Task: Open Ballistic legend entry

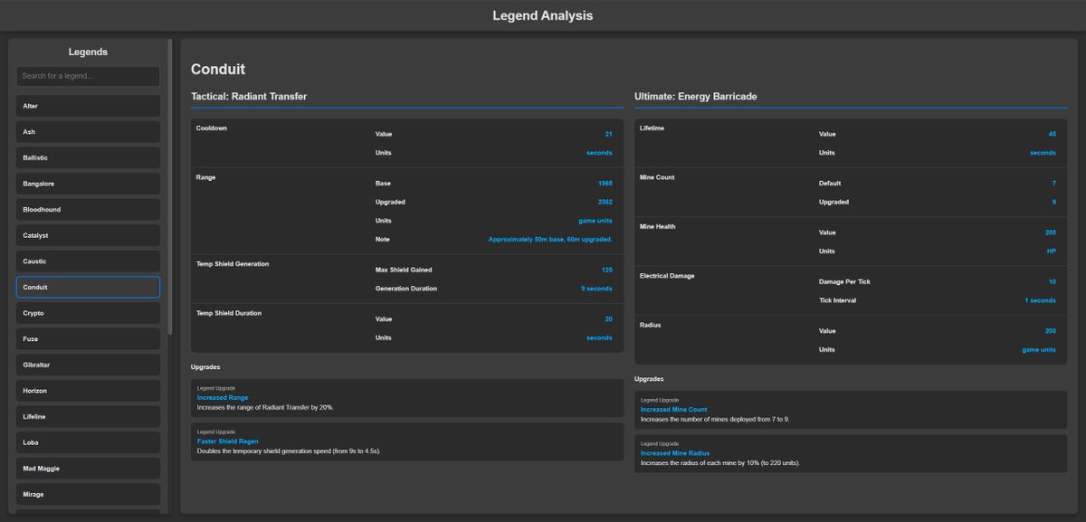Action: (88, 157)
